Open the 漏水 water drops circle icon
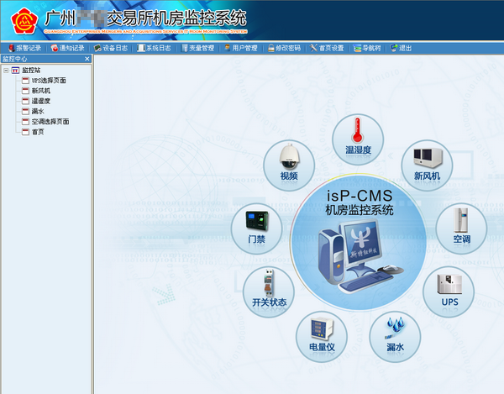Image resolution: width=504 pixels, height=394 pixels. pyautogui.click(x=395, y=337)
